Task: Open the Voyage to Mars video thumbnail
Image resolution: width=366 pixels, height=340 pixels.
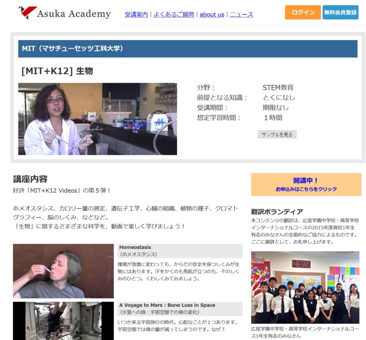Action: click(x=63, y=321)
